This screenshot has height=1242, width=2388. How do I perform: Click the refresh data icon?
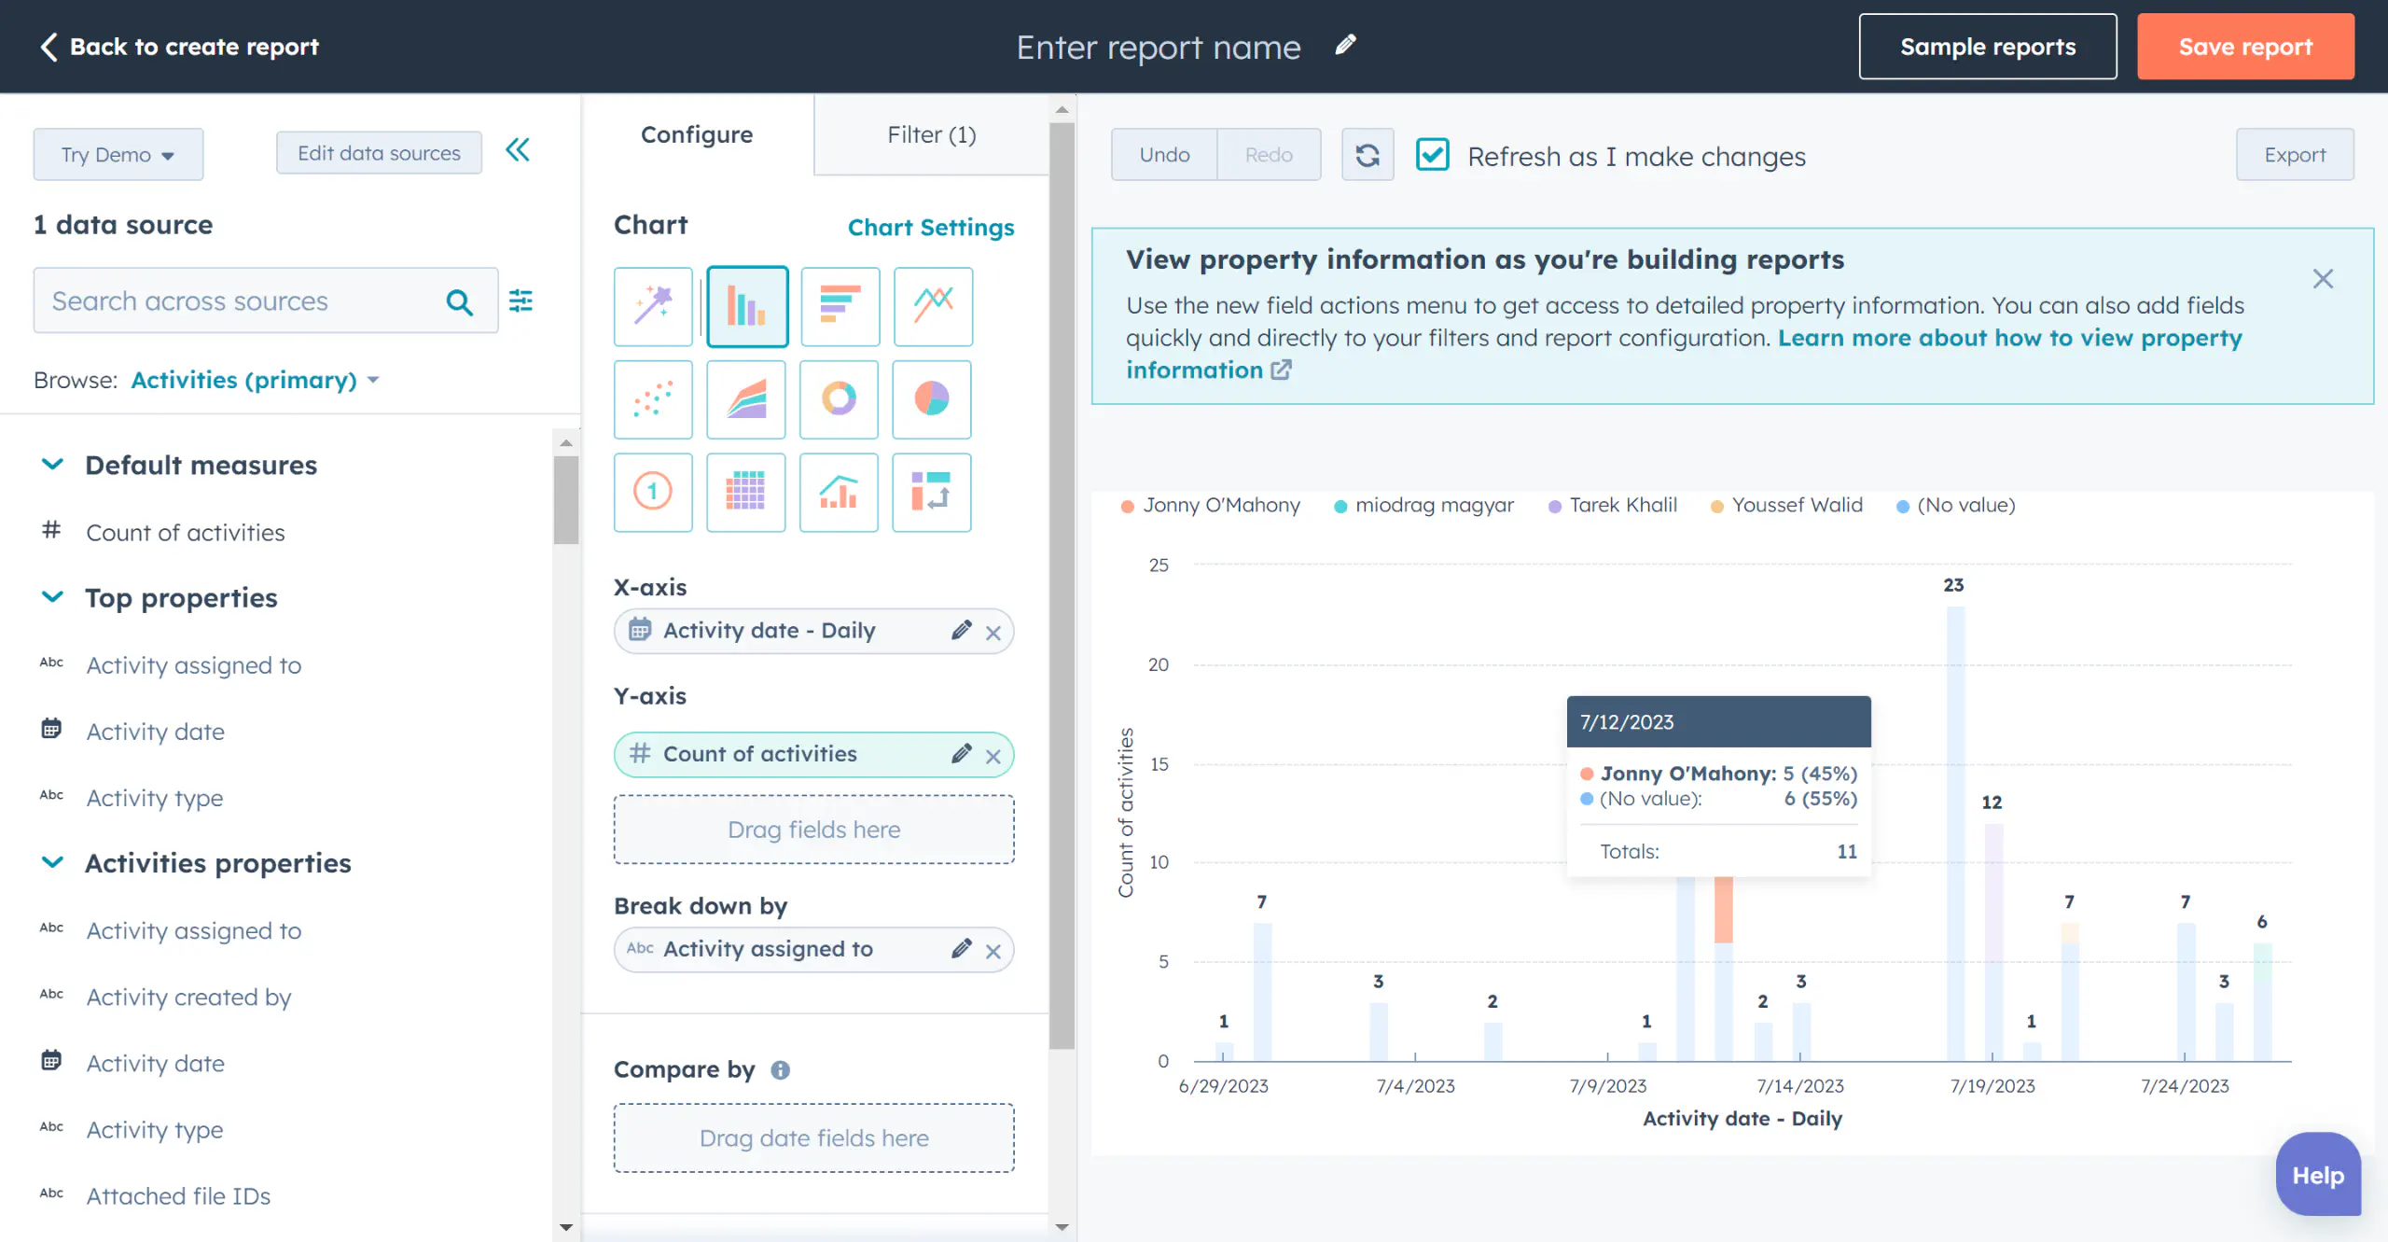click(1367, 153)
